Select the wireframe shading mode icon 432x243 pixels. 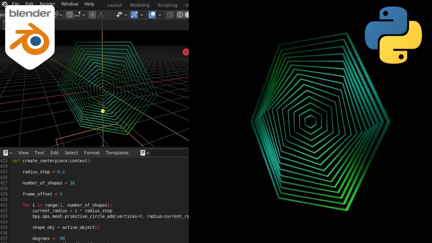coord(180,15)
